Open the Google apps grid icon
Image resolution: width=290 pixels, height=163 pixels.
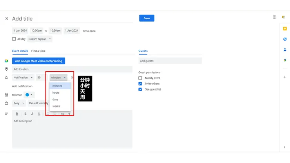(x=274, y=17)
